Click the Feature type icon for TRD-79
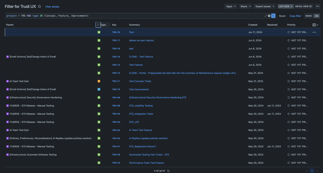Screen dimensions: 323x173 coord(99,32)
